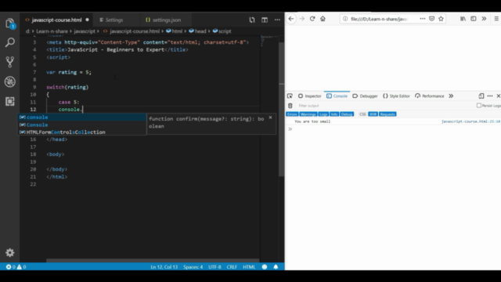Open the Performance devtools tab
Image resolution: width=501 pixels, height=282 pixels.
tap(430, 96)
